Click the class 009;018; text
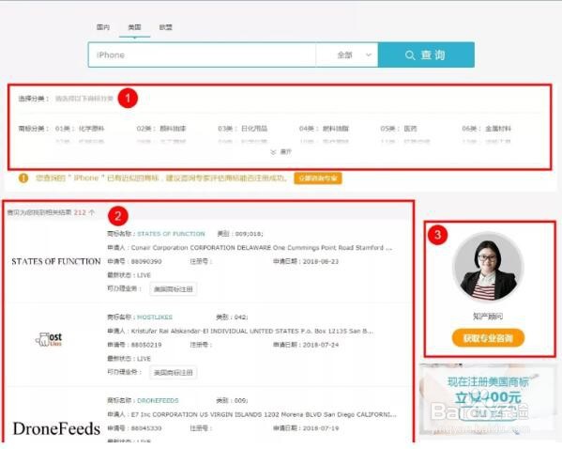 point(250,234)
